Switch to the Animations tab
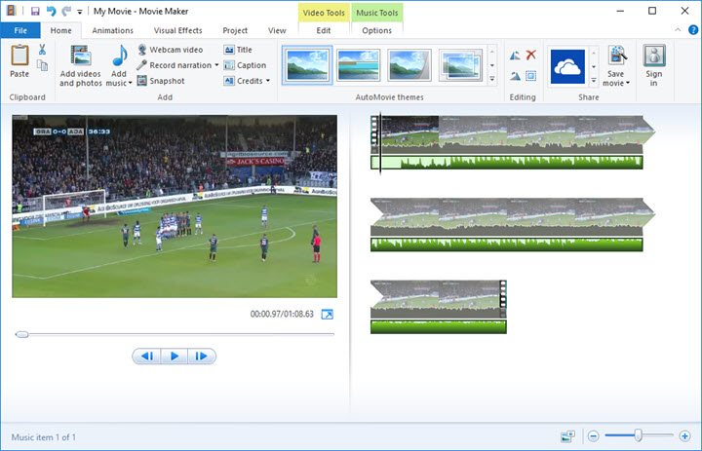The image size is (702, 451). (x=112, y=30)
